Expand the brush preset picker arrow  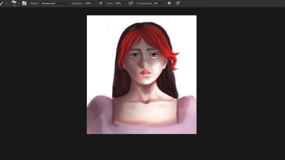click(19, 4)
